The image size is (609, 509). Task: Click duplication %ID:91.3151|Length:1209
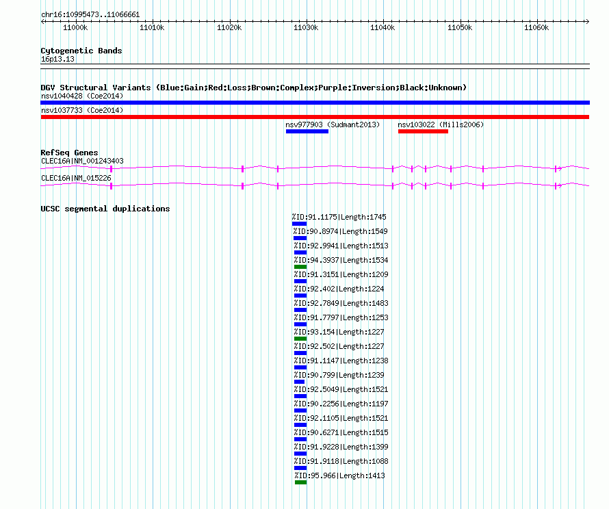[x=341, y=274]
